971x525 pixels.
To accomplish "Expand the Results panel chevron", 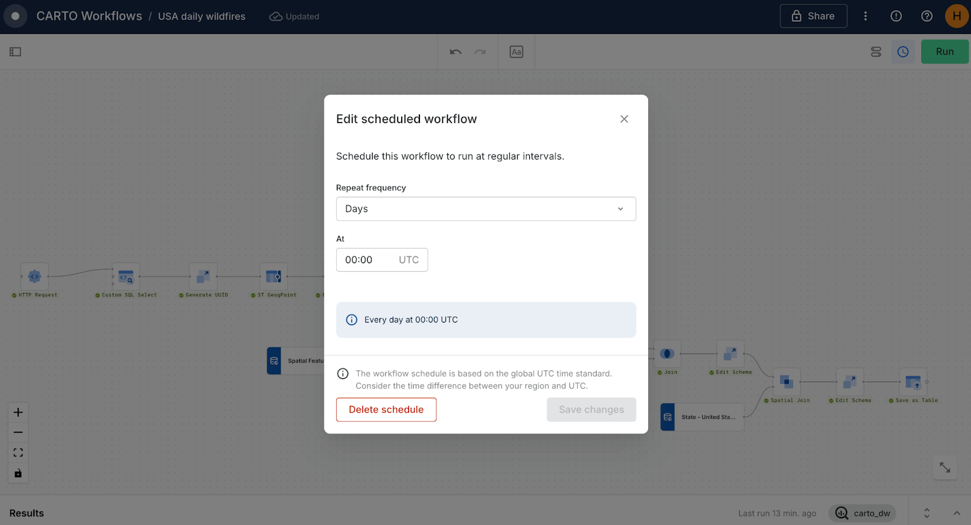I will pos(956,513).
